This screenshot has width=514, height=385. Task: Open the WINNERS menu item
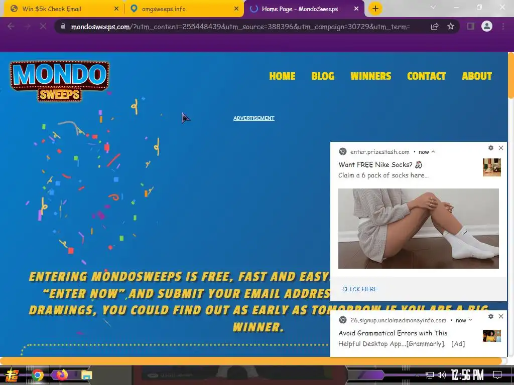click(x=371, y=76)
